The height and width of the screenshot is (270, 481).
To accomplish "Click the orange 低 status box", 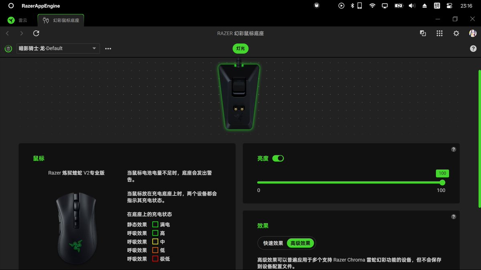I will [155, 250].
